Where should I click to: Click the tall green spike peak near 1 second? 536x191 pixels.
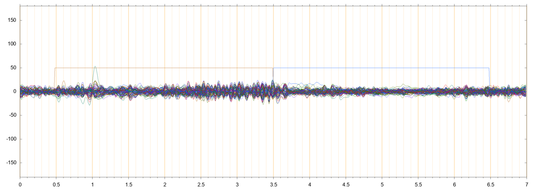click(x=95, y=66)
